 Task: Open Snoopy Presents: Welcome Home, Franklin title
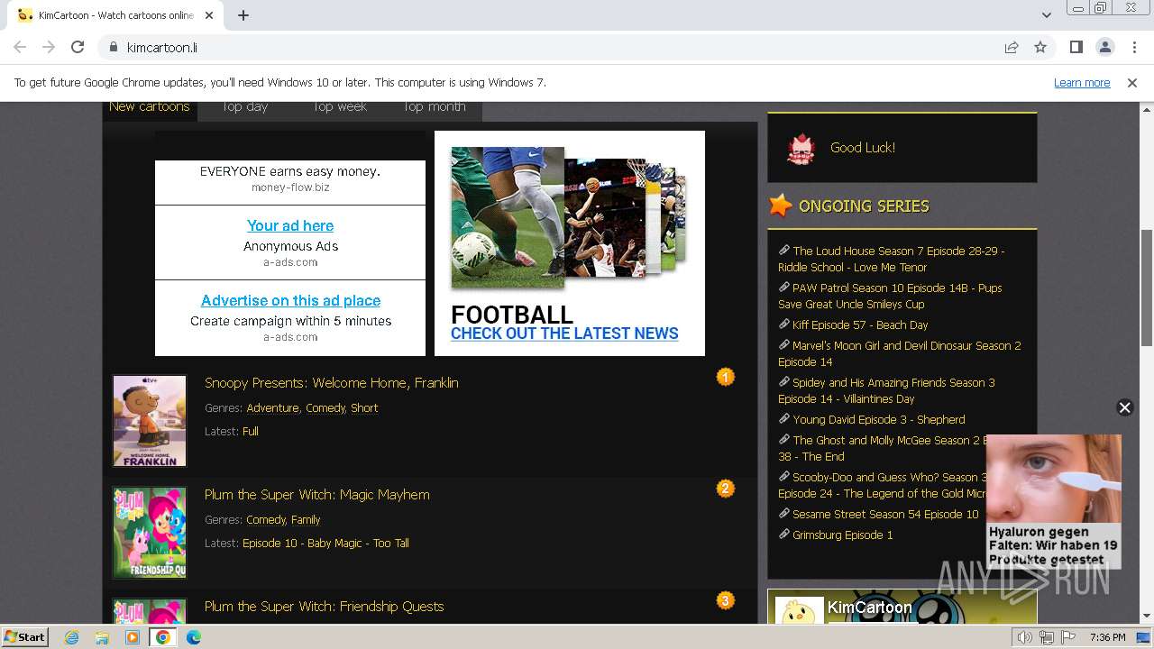[332, 383]
